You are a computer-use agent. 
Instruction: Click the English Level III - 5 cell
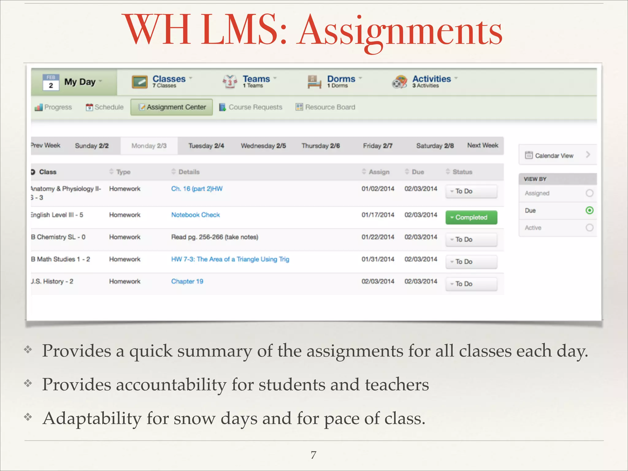point(57,215)
